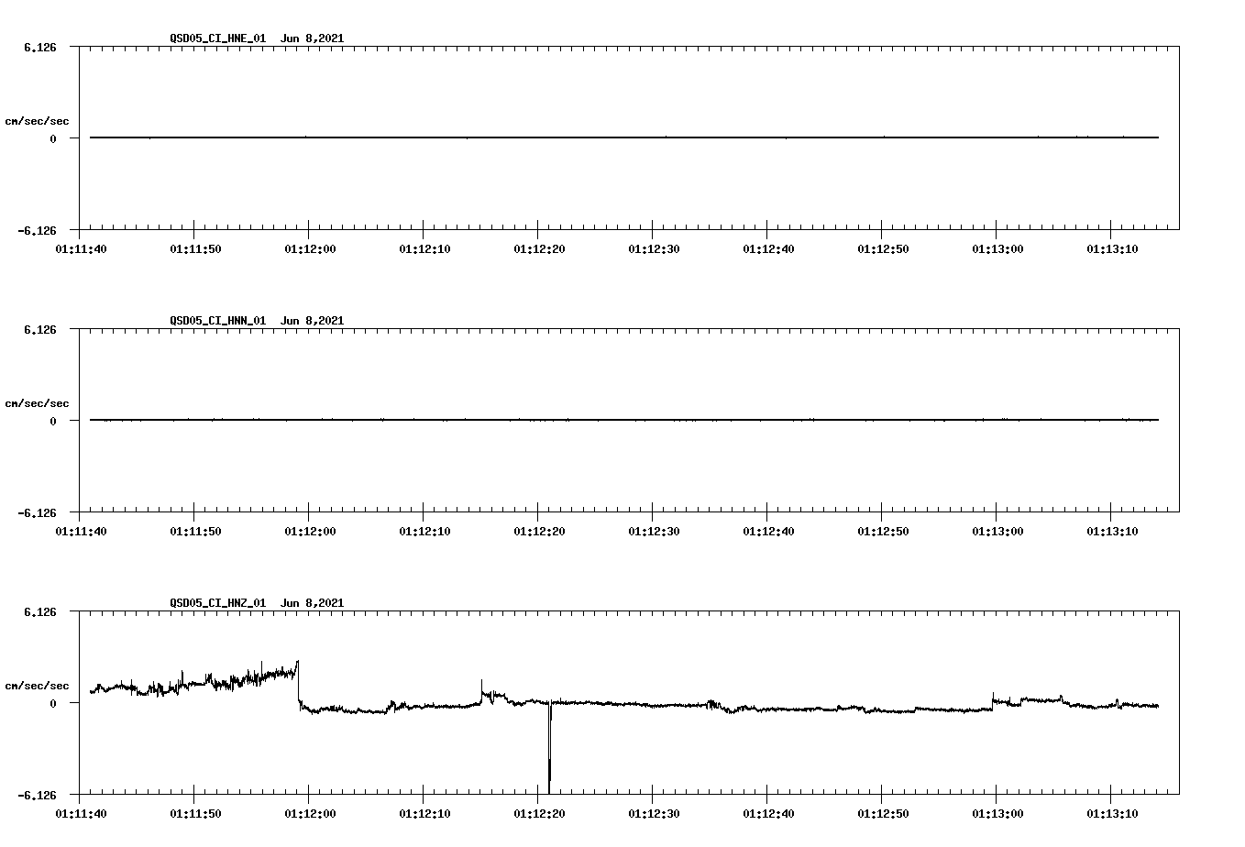Select the 6.126 axis label on HNE plot
This screenshot has width=1245, height=847.
click(40, 48)
